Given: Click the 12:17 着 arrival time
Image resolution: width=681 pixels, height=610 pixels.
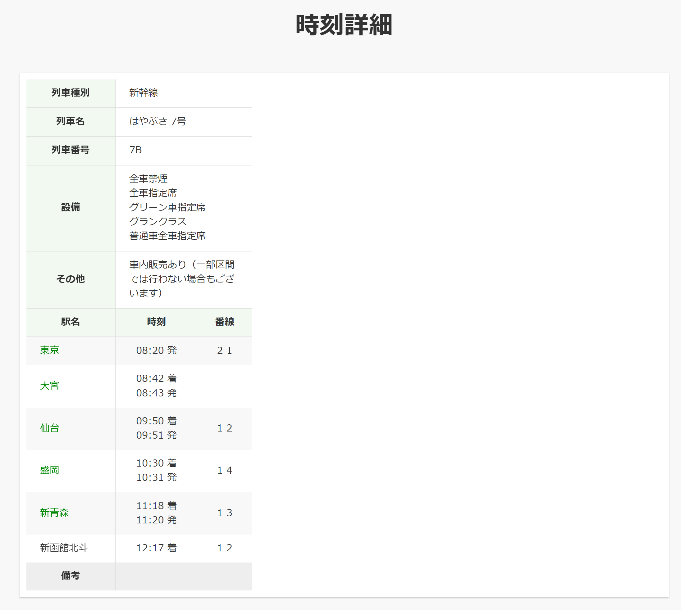Looking at the screenshot, I should click(156, 548).
